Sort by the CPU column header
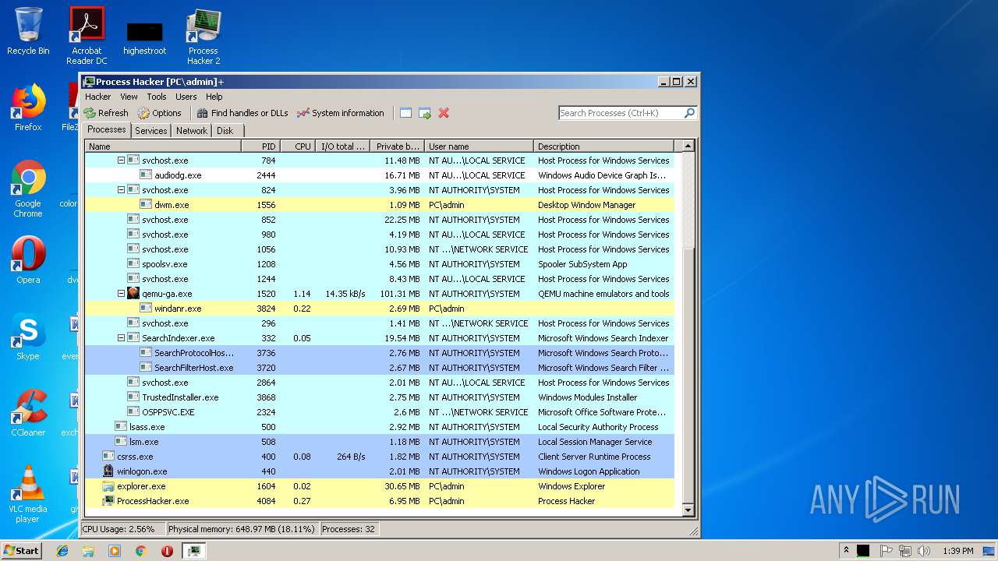Image resolution: width=998 pixels, height=561 pixels. [297, 146]
